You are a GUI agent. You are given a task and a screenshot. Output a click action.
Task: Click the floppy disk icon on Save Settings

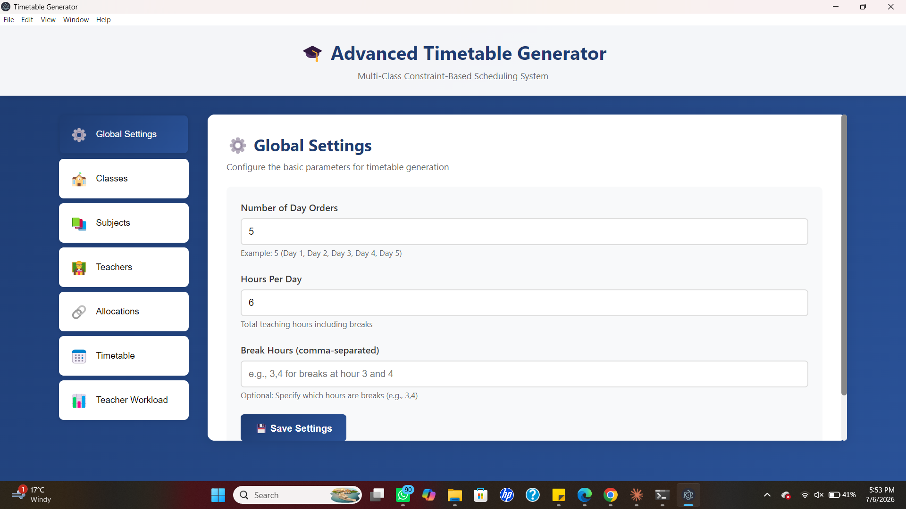[261, 428]
